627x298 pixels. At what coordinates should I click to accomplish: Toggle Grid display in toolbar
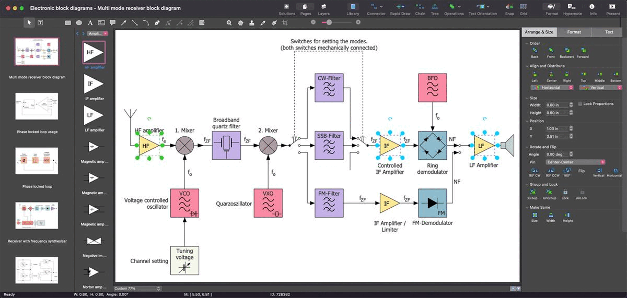[524, 7]
